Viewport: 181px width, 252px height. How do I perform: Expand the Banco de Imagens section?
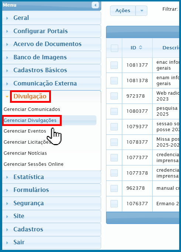click(x=52, y=57)
